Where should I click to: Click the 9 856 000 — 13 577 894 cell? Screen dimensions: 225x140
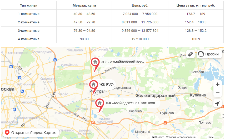click(140, 31)
